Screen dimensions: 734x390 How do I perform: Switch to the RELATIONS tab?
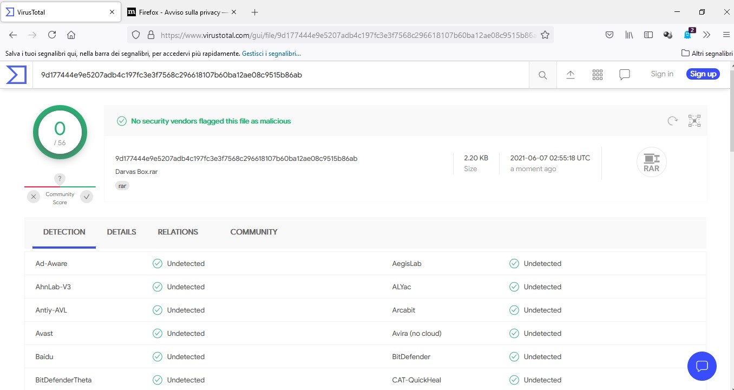(x=178, y=232)
